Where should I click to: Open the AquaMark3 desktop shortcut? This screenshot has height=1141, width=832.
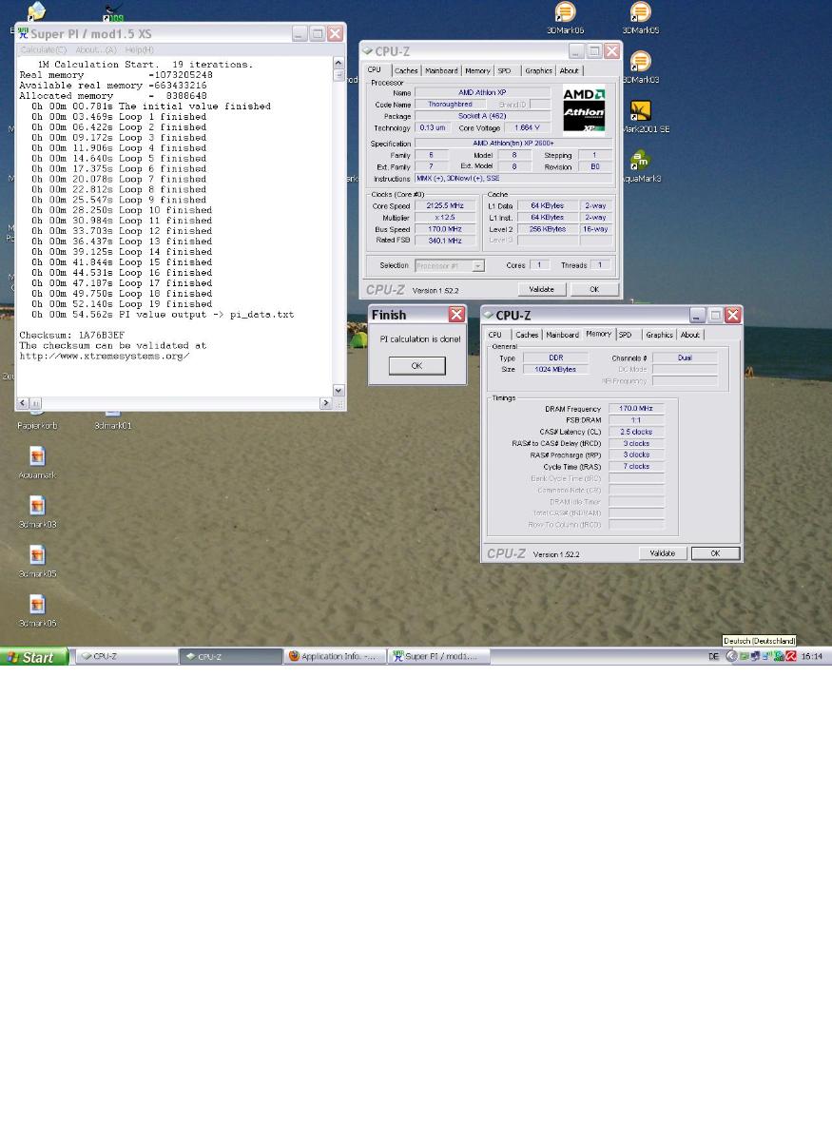click(x=641, y=161)
